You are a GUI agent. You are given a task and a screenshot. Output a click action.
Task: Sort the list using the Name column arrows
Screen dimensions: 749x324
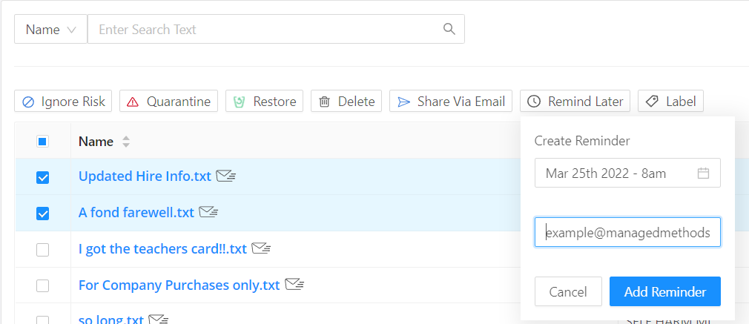click(x=126, y=142)
